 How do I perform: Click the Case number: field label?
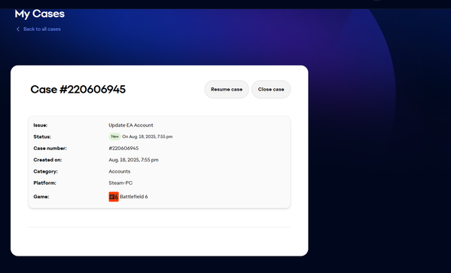50,149
